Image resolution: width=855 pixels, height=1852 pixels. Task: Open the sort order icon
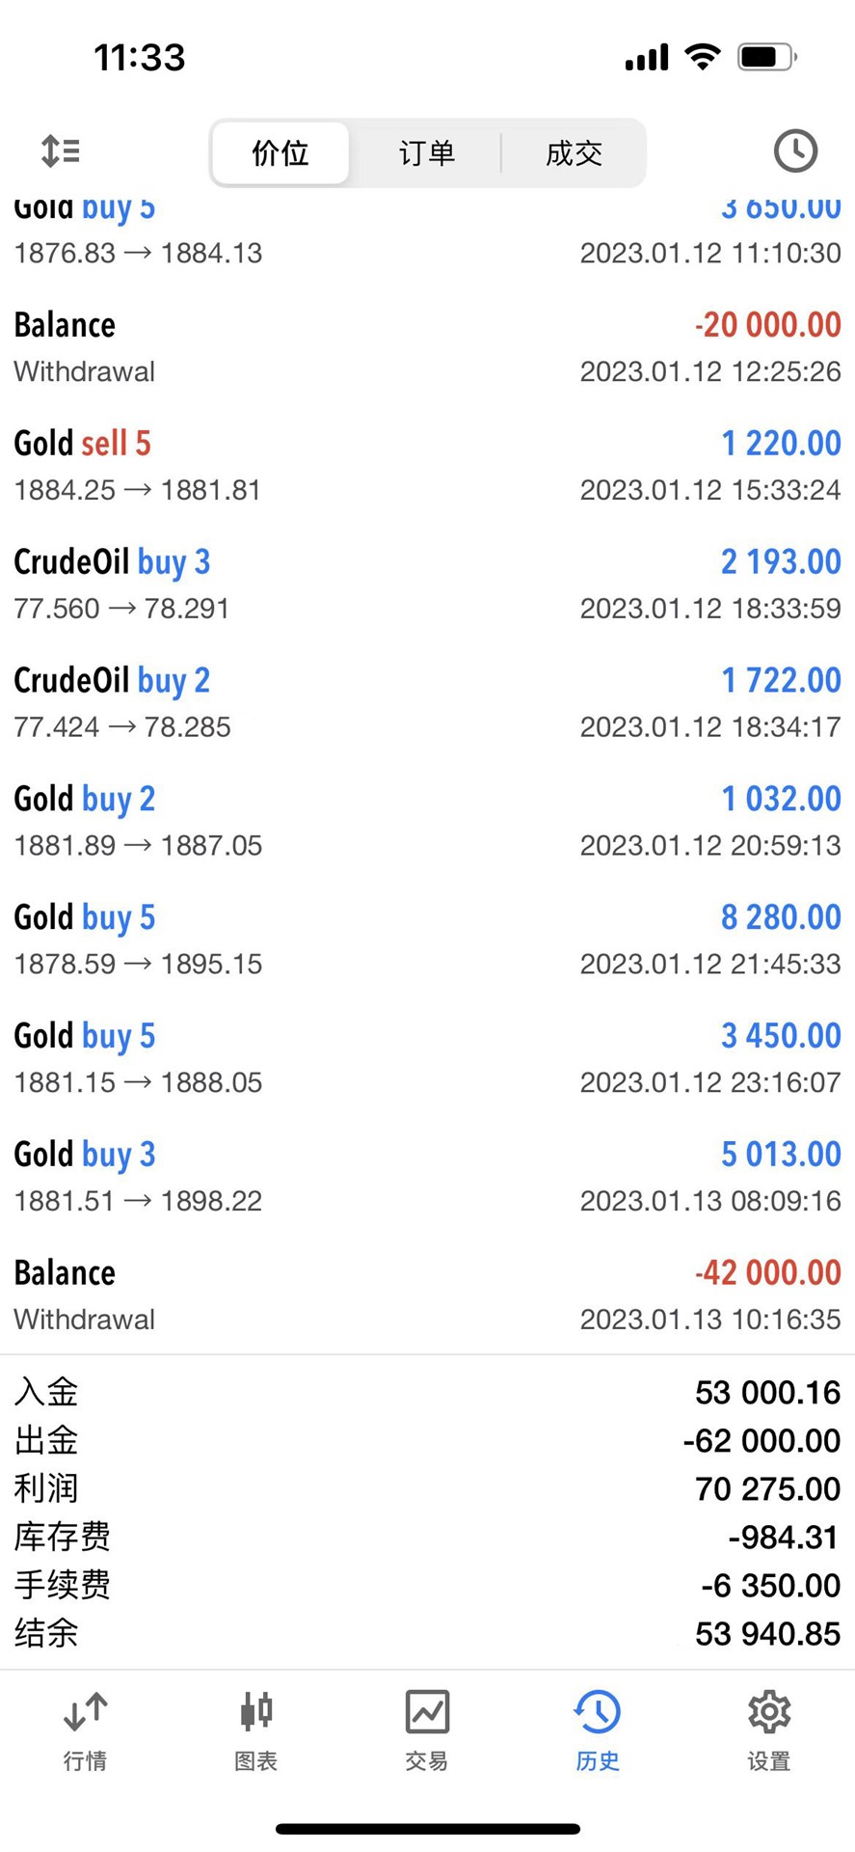tap(61, 151)
